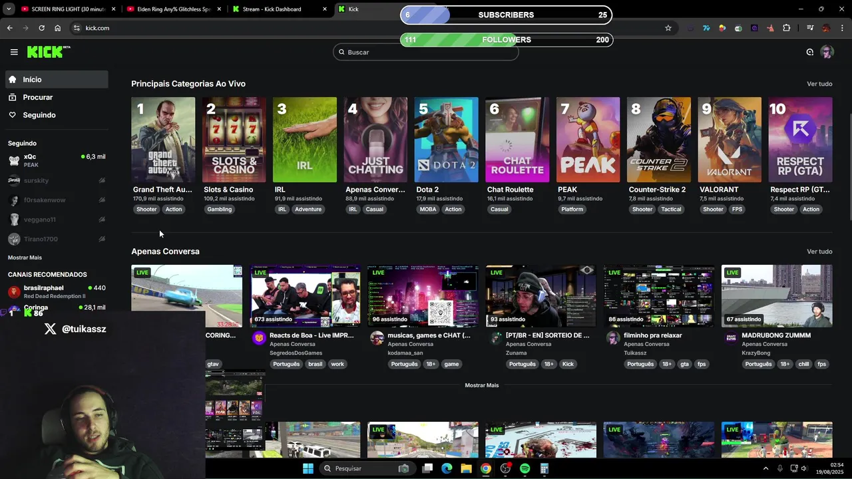Open Chrome three-dot menu
Image resolution: width=852 pixels, height=479 pixels.
point(842,28)
